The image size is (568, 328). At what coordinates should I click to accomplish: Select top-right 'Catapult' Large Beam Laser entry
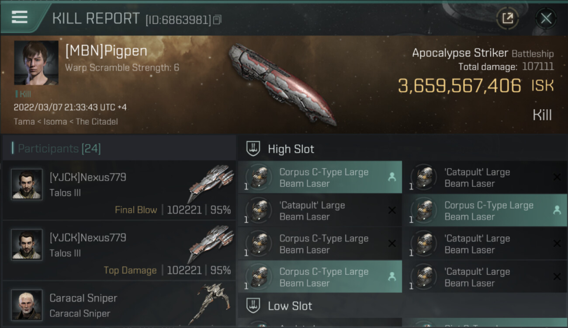coord(485,177)
